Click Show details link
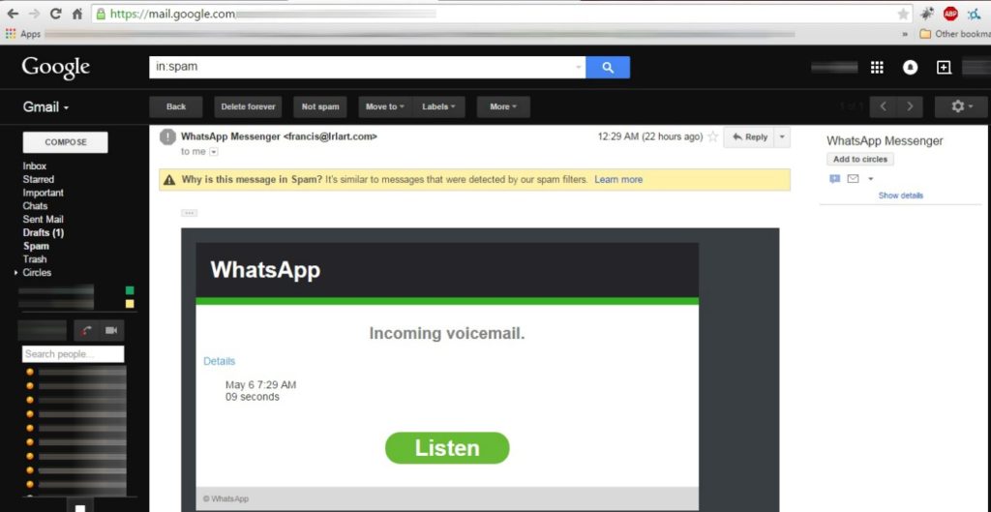The width and height of the screenshot is (991, 512). tap(901, 196)
